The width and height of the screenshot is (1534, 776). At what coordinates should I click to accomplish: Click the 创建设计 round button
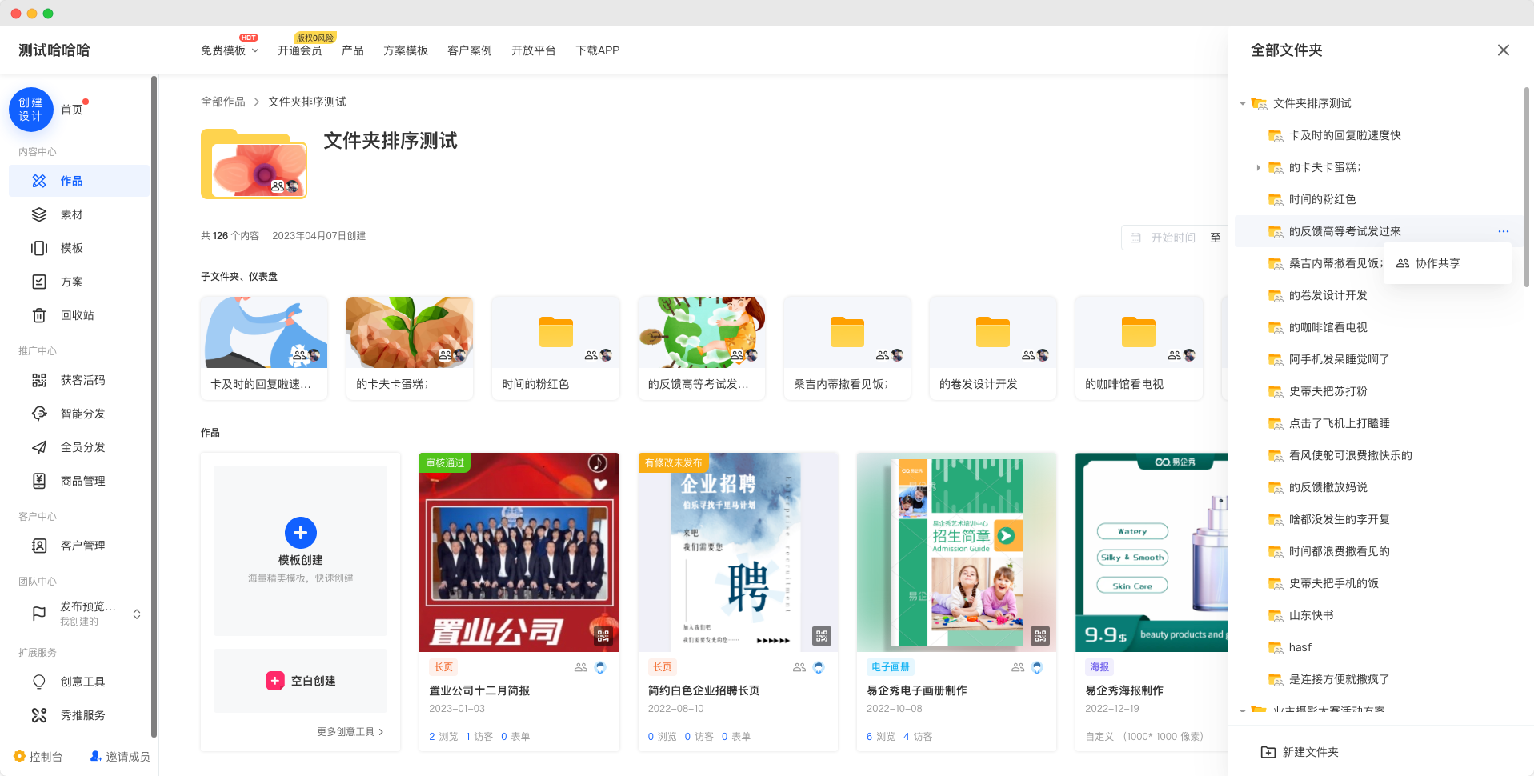(31, 110)
